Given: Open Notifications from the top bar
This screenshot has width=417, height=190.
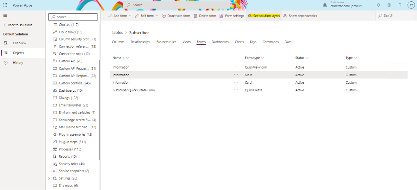Looking at the screenshot, I should [x=378, y=5].
